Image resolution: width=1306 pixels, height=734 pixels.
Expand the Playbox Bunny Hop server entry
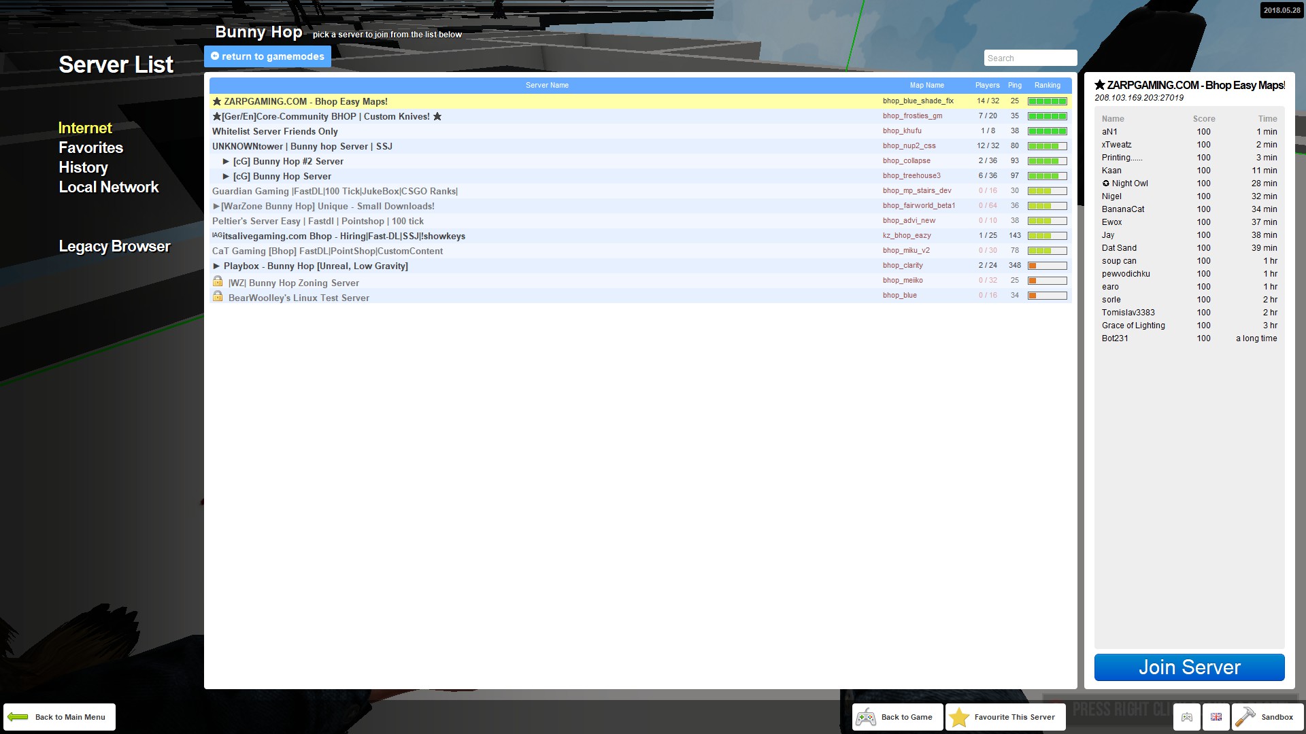(216, 266)
